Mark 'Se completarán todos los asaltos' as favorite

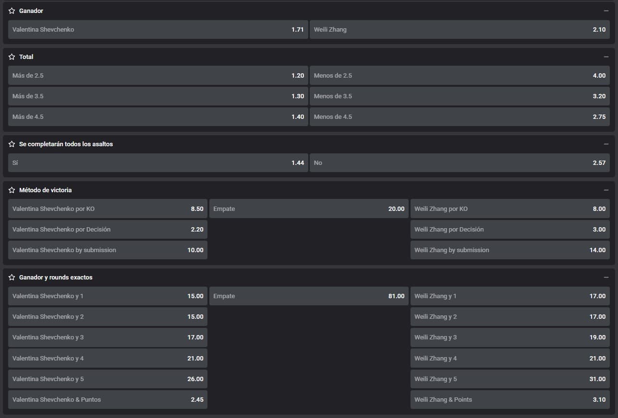tap(12, 144)
